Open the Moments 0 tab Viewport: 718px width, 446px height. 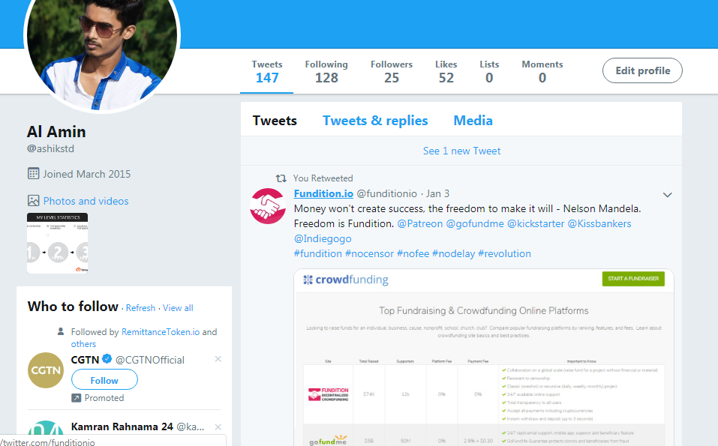click(x=542, y=72)
